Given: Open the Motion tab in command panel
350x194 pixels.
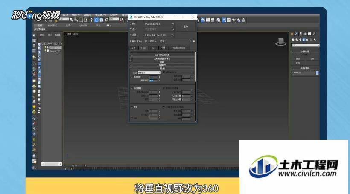Looking at the screenshot, I should pyautogui.click(x=305, y=34).
